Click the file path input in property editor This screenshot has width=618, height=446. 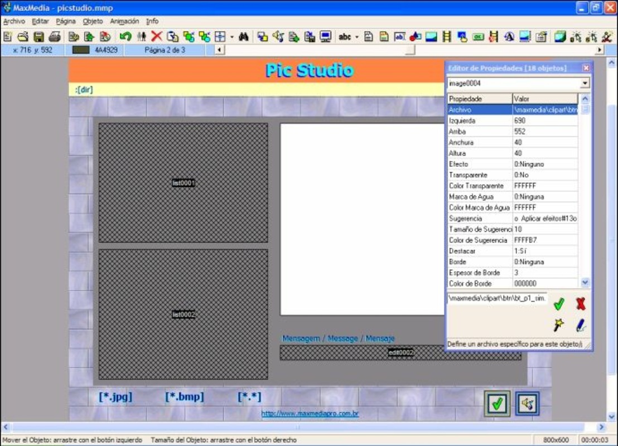click(497, 298)
